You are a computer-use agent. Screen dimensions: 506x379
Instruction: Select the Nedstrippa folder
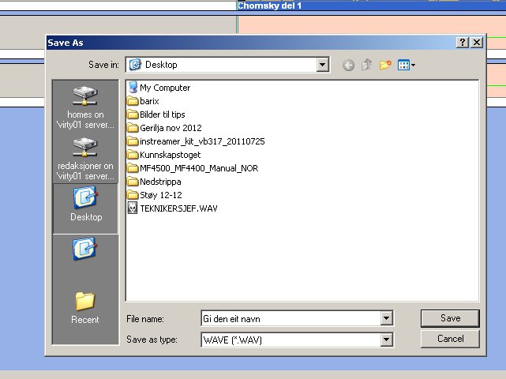coord(154,182)
